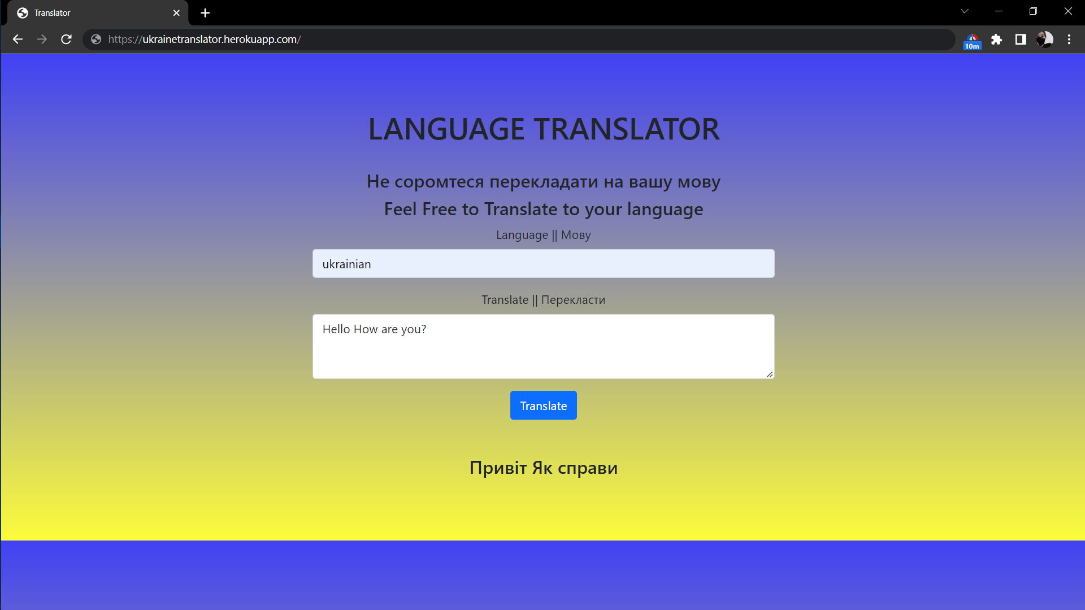Click the browser back arrow

pyautogui.click(x=18, y=39)
